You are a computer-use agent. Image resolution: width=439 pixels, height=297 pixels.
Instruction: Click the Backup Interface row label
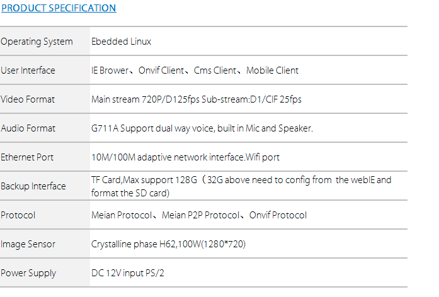pos(33,186)
